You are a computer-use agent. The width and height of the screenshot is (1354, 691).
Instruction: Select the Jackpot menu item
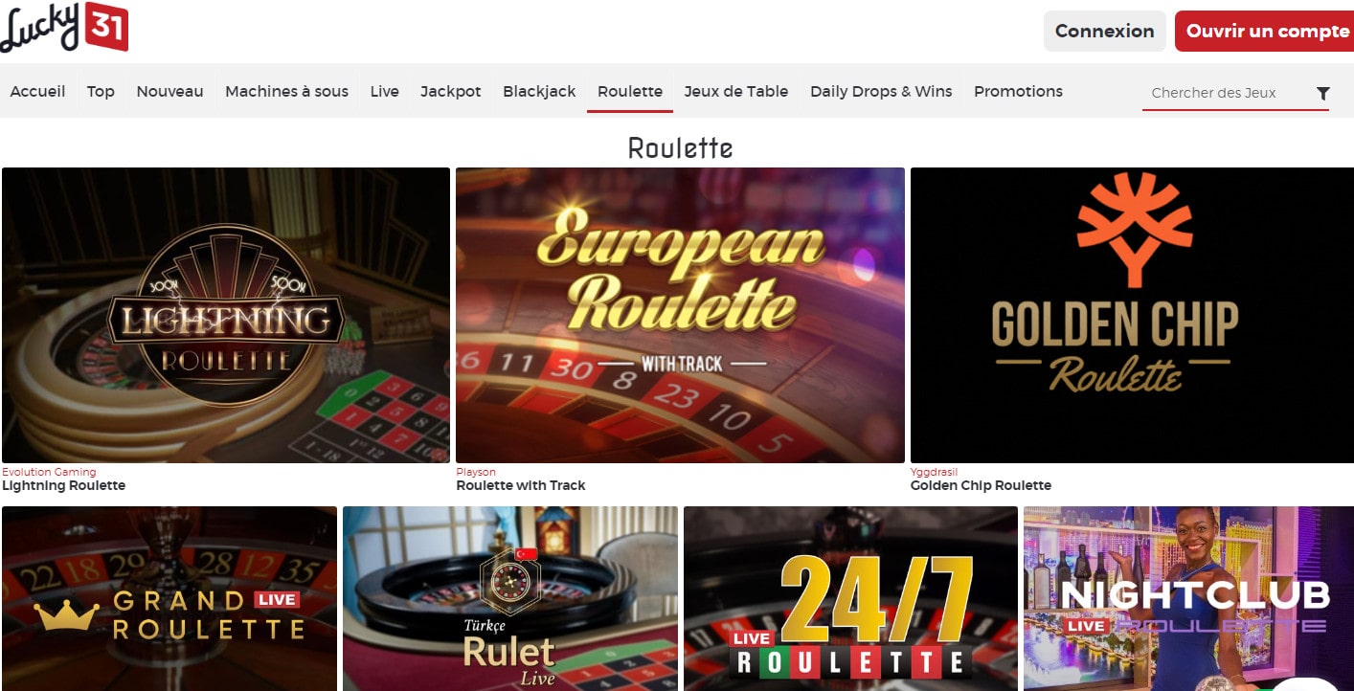pyautogui.click(x=450, y=92)
